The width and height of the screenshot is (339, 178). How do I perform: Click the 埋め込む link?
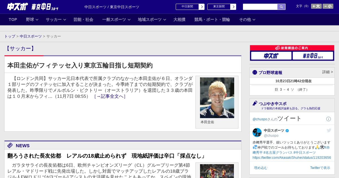[260, 168]
